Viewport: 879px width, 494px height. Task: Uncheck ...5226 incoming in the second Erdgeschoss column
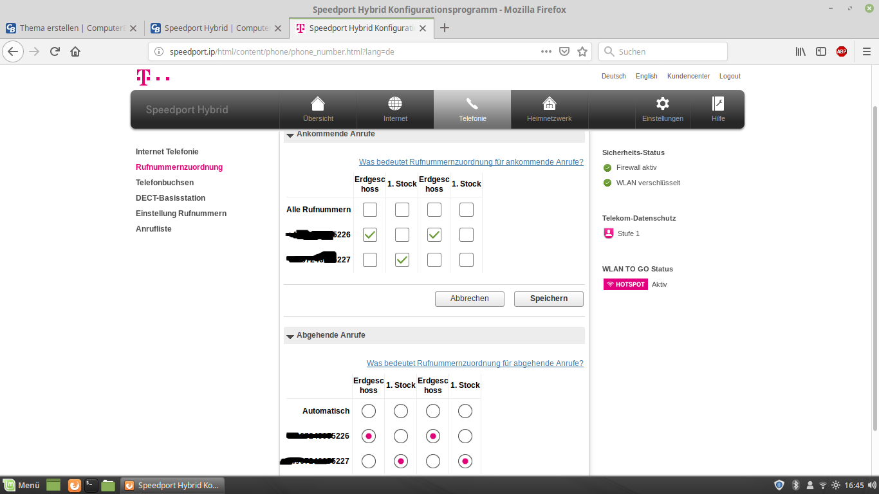click(434, 235)
